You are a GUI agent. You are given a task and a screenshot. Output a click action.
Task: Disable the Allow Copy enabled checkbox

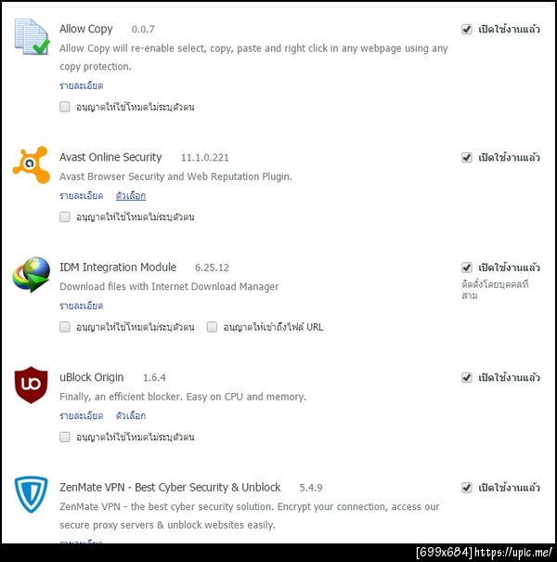click(x=466, y=29)
